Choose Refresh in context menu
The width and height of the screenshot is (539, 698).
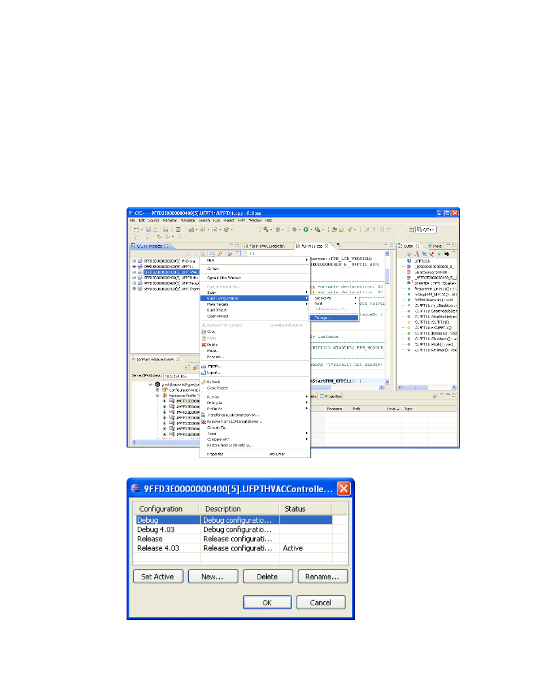[255, 382]
